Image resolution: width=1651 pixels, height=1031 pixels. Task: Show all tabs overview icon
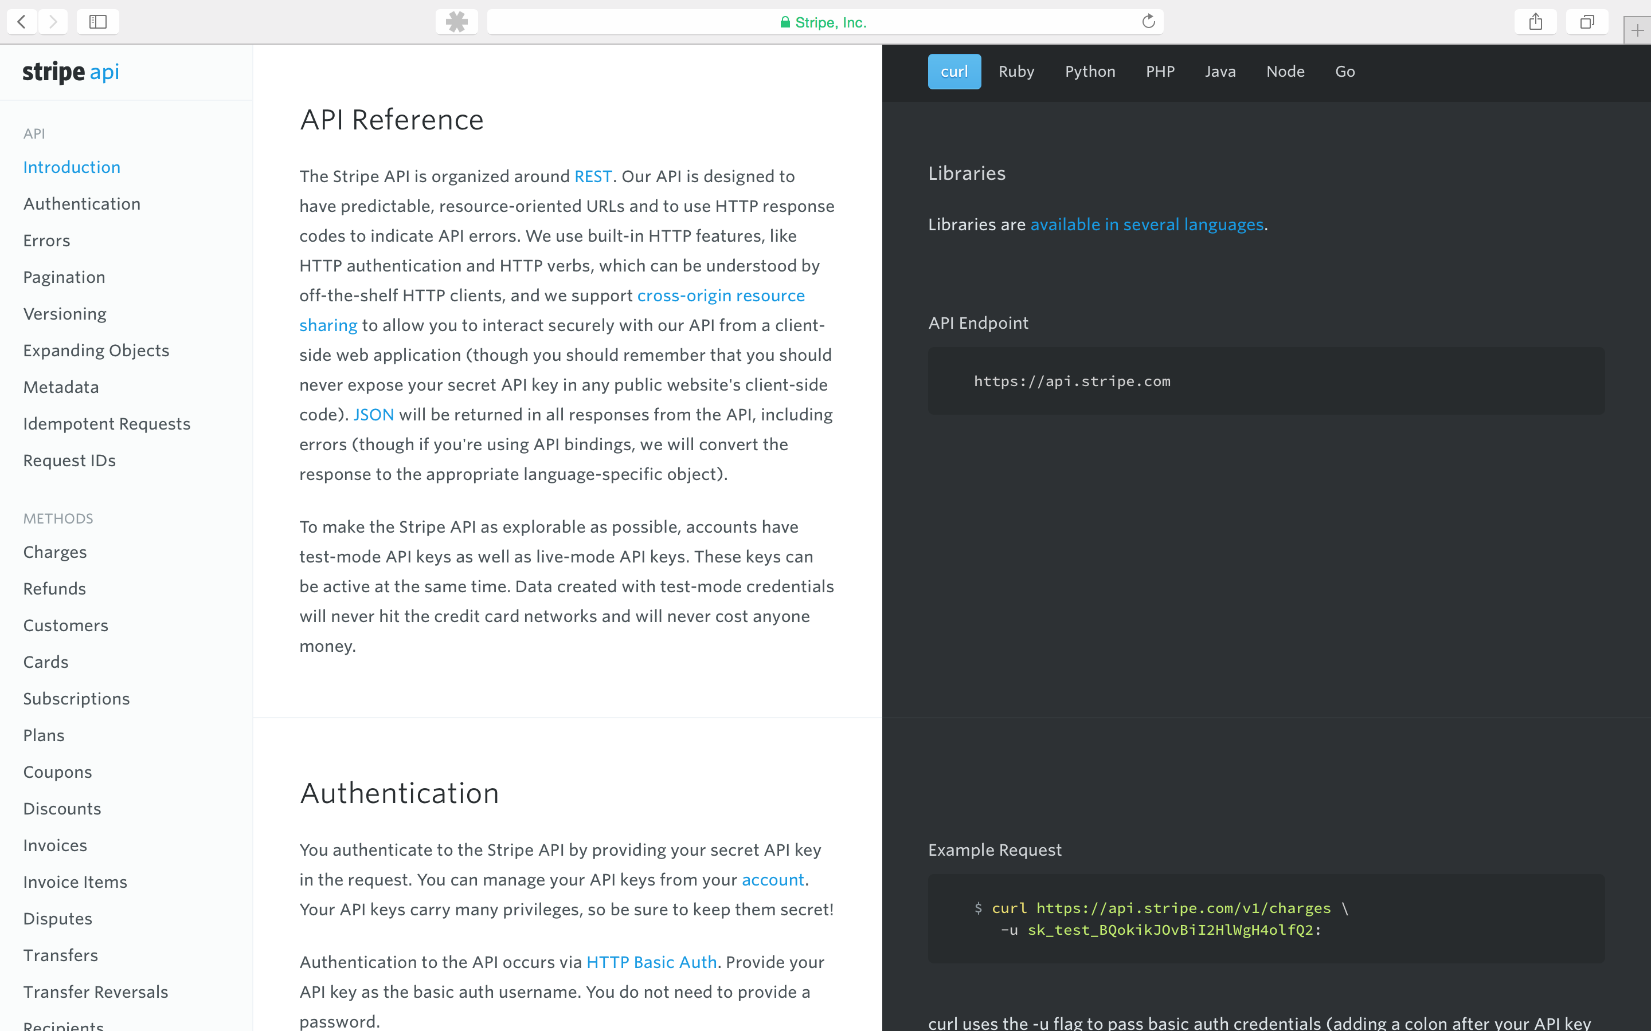pos(1587,22)
